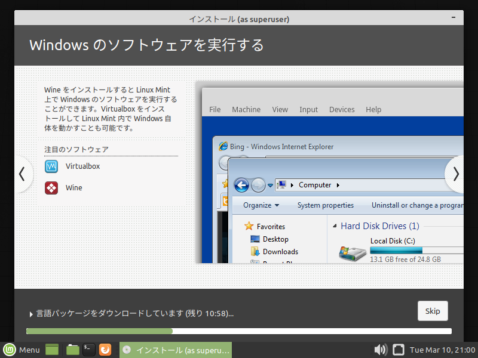Click the Windows のソフトウェアを実行する heading
478x358 pixels.
(146, 45)
